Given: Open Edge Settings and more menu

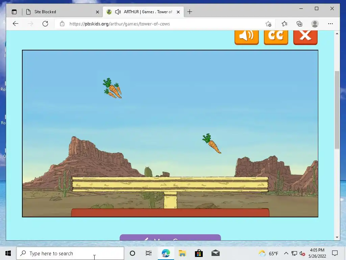Looking at the screenshot, I should (330, 24).
